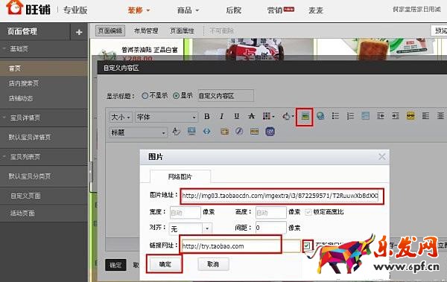Insert a bulleted list

(335, 116)
